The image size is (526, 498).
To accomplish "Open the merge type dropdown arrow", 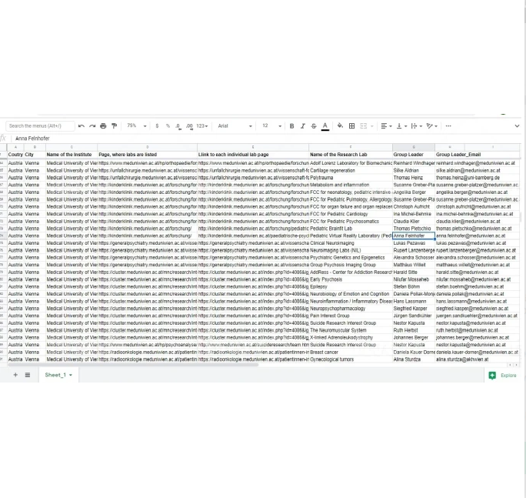I will pyautogui.click(x=371, y=126).
